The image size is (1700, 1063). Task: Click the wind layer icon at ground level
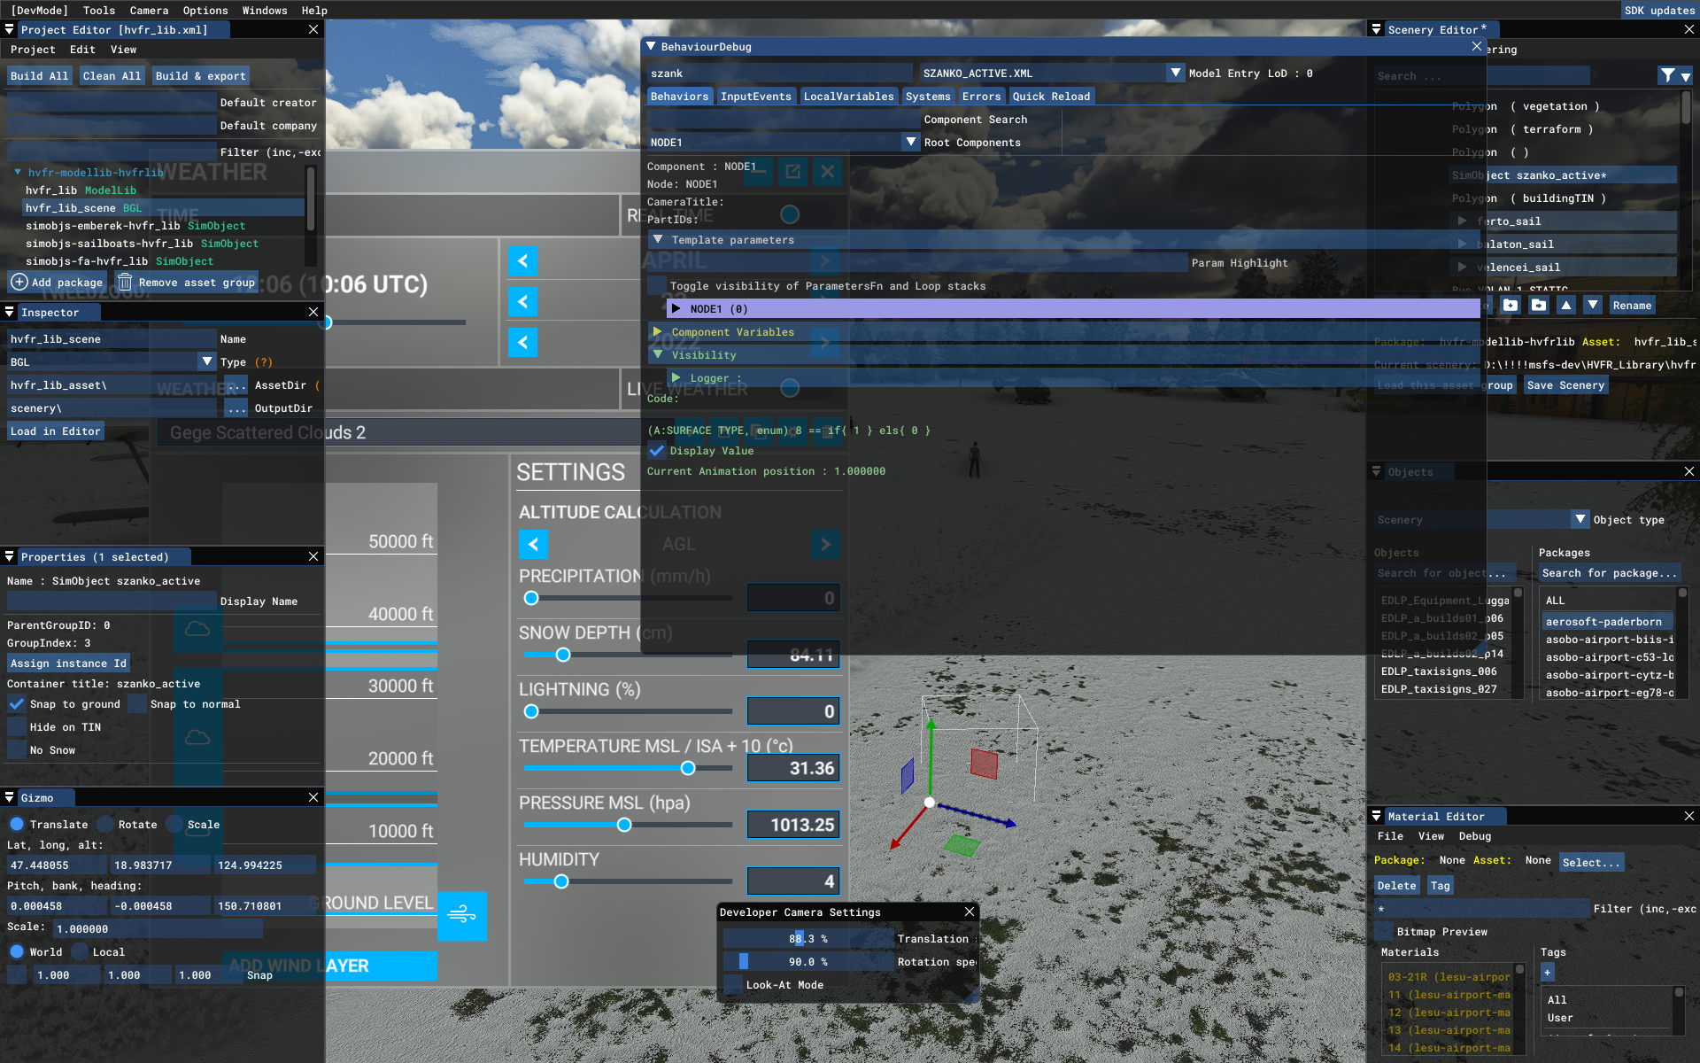pos(461,915)
